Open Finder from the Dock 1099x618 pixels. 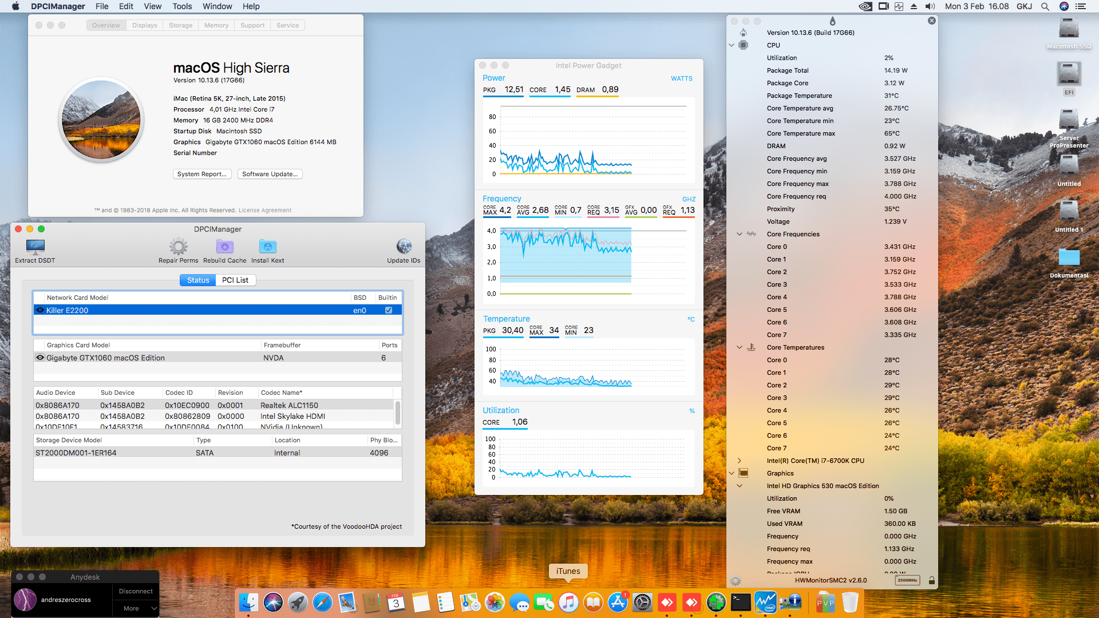click(x=248, y=602)
